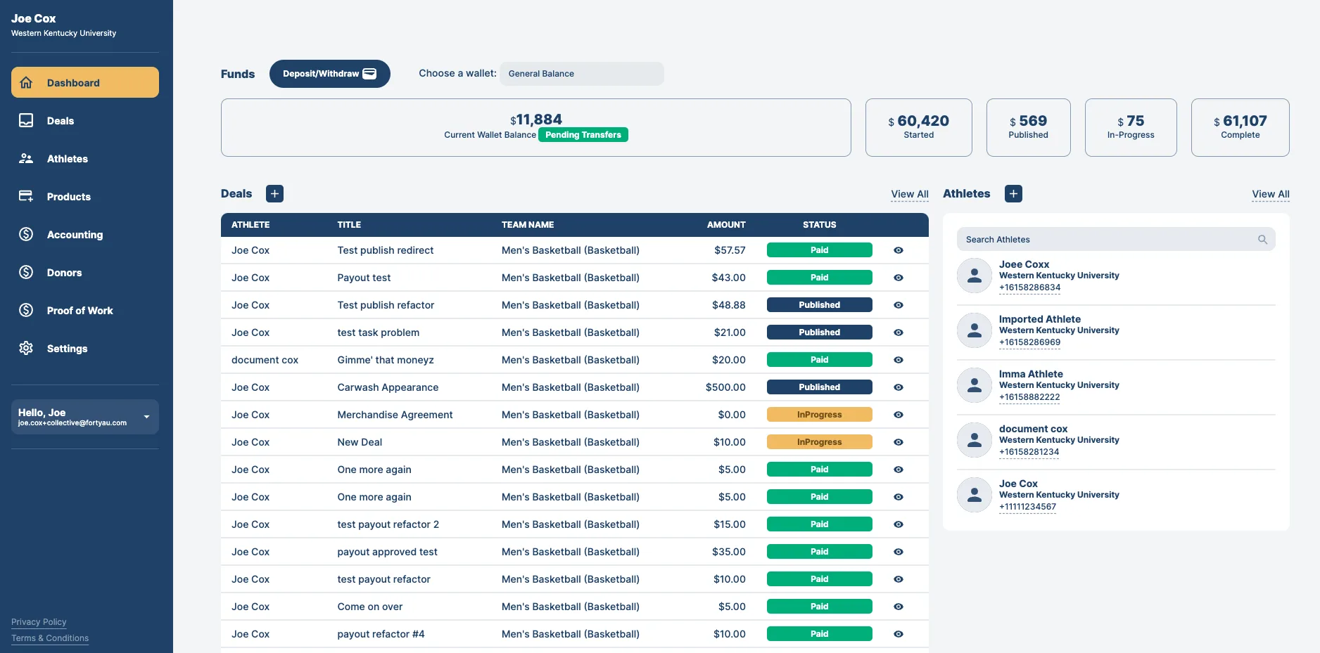The image size is (1320, 653).
Task: Click the Athletes people icon in sidebar
Action: pos(26,158)
